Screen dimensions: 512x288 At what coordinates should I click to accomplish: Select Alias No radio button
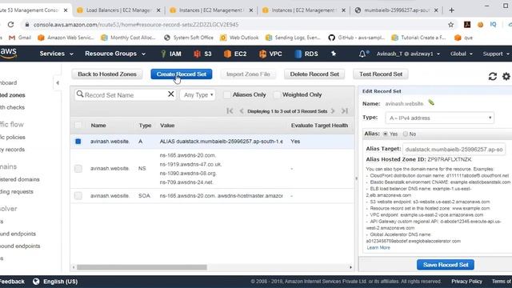click(x=406, y=134)
